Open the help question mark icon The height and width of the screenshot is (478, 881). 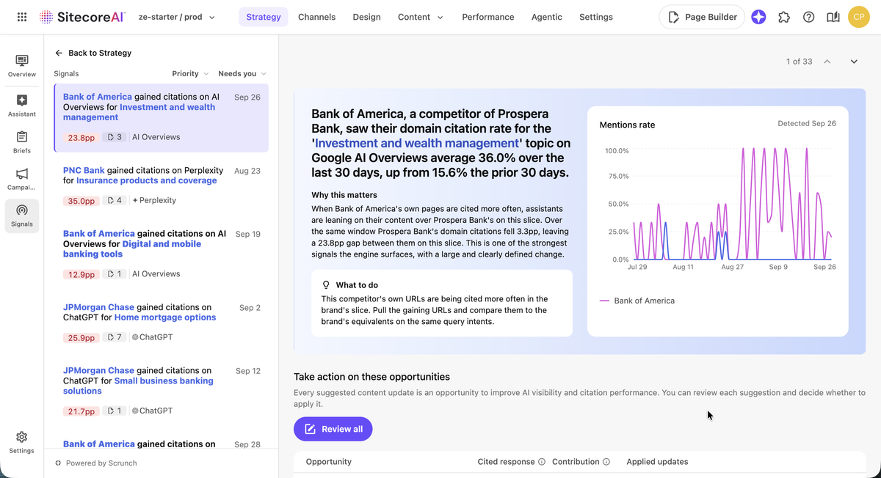click(808, 17)
